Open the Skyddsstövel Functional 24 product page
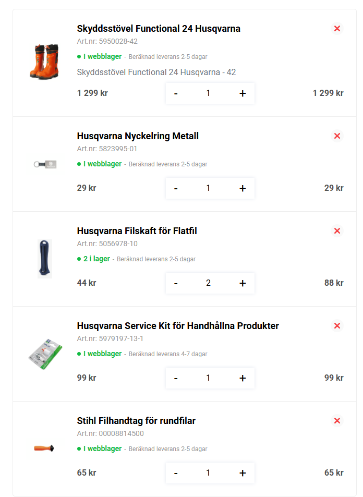363x497 pixels. point(159,29)
